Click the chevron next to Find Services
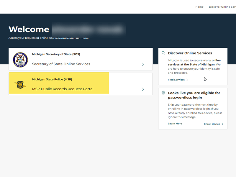The height and width of the screenshot is (177, 236). [x=187, y=80]
